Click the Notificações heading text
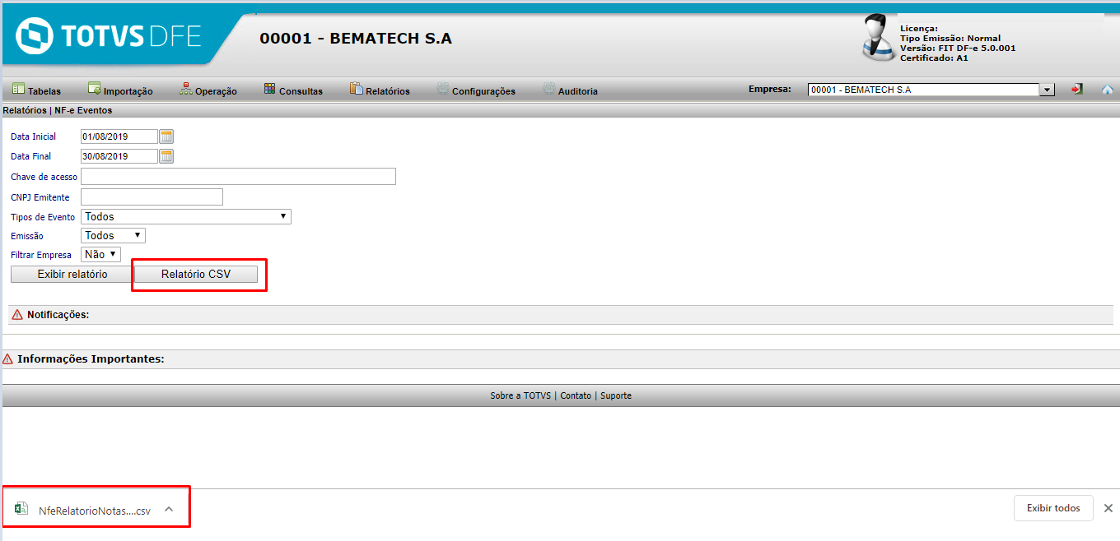 [x=58, y=315]
